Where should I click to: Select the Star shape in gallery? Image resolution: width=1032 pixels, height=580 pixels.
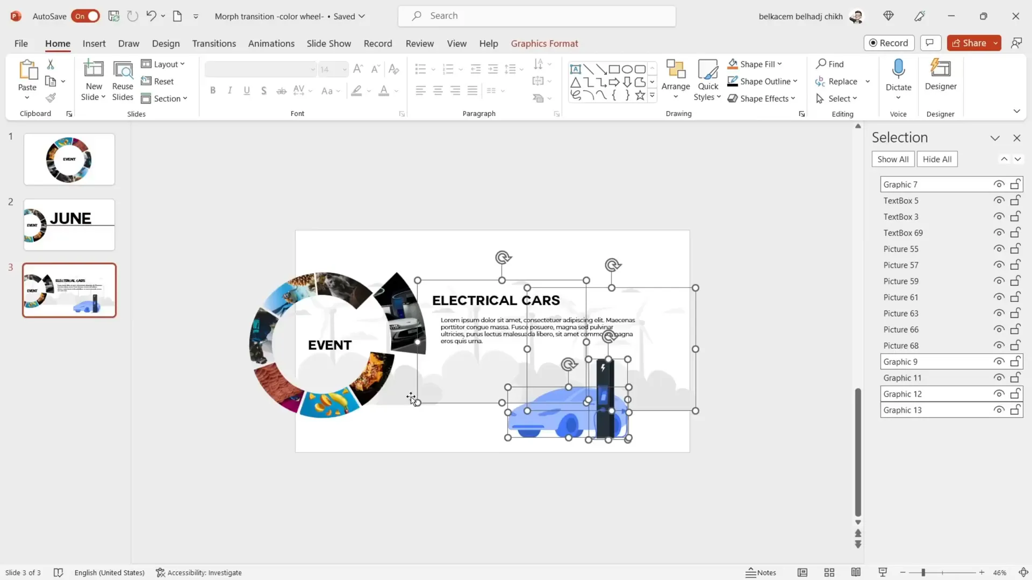640,96
